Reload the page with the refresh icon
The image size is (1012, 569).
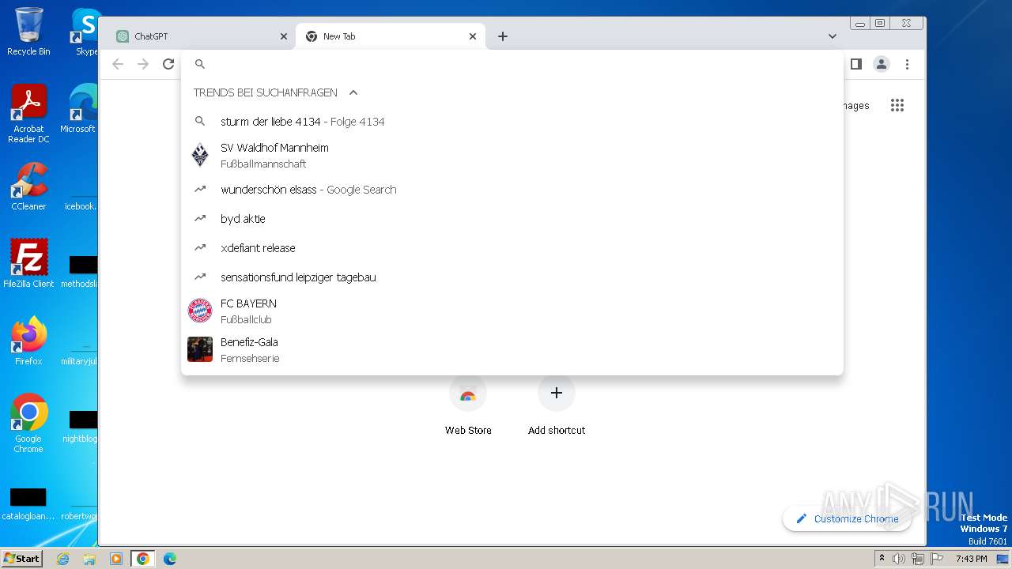pos(168,64)
